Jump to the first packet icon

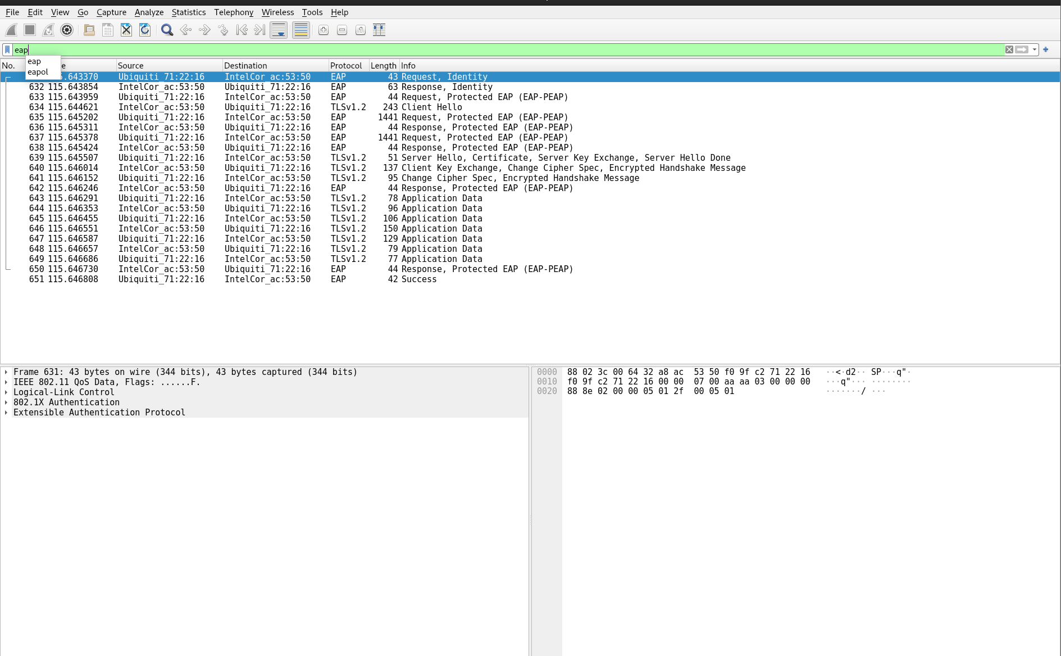242,30
